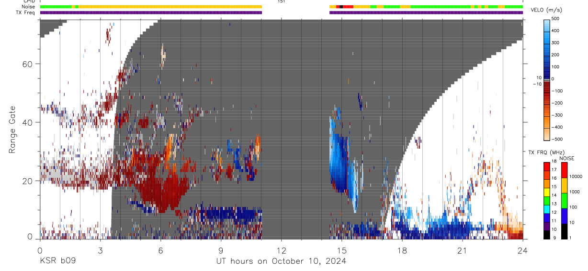Viewport: 588px width, 271px height.
Task: Click the 'KSR b09' radar beam label
Action: [57, 261]
